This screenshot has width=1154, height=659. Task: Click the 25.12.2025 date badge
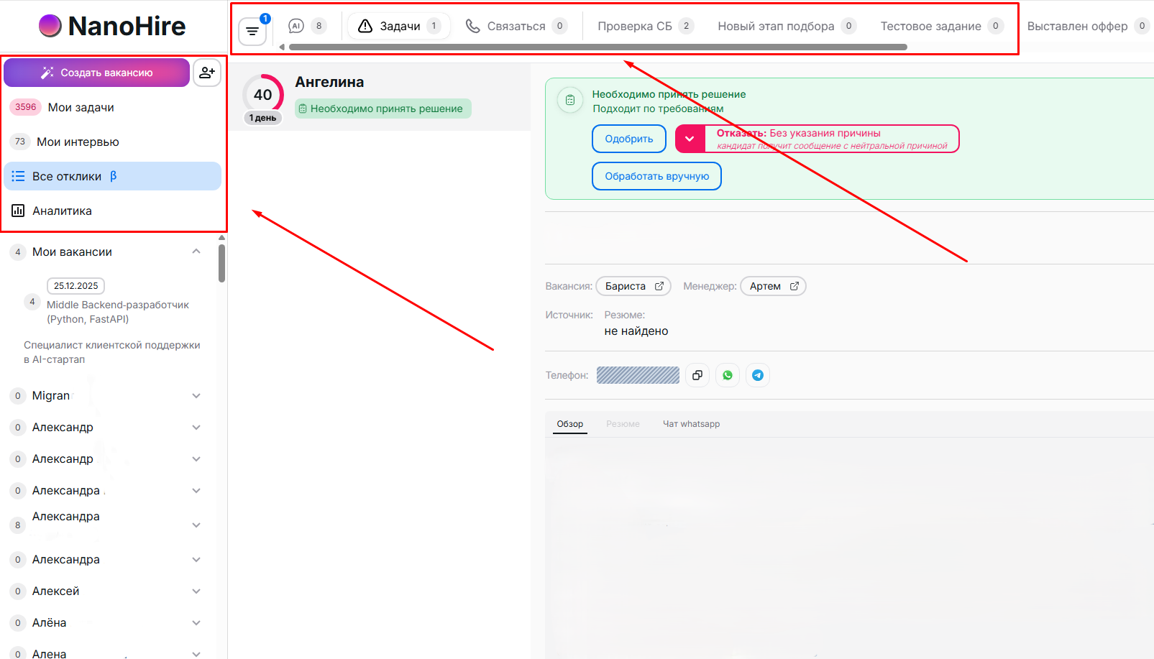pos(75,286)
